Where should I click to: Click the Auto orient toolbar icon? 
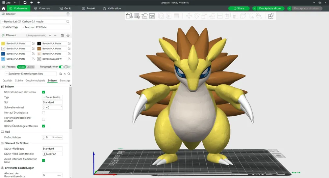pos(144,16)
